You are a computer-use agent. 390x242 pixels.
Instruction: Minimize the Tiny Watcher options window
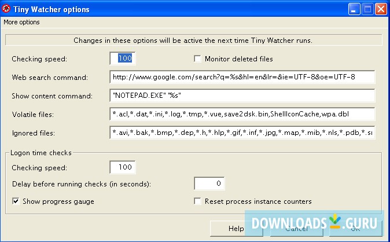[354, 9]
